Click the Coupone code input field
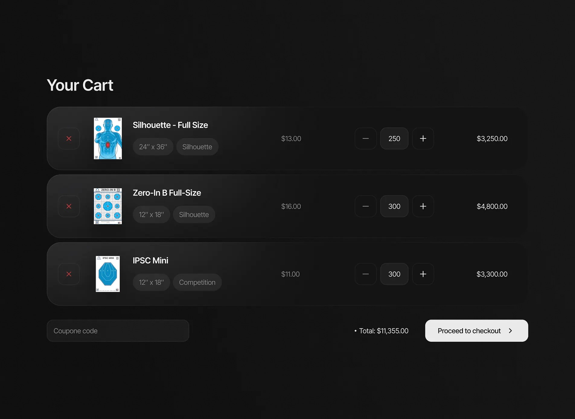575x419 pixels. pos(118,331)
